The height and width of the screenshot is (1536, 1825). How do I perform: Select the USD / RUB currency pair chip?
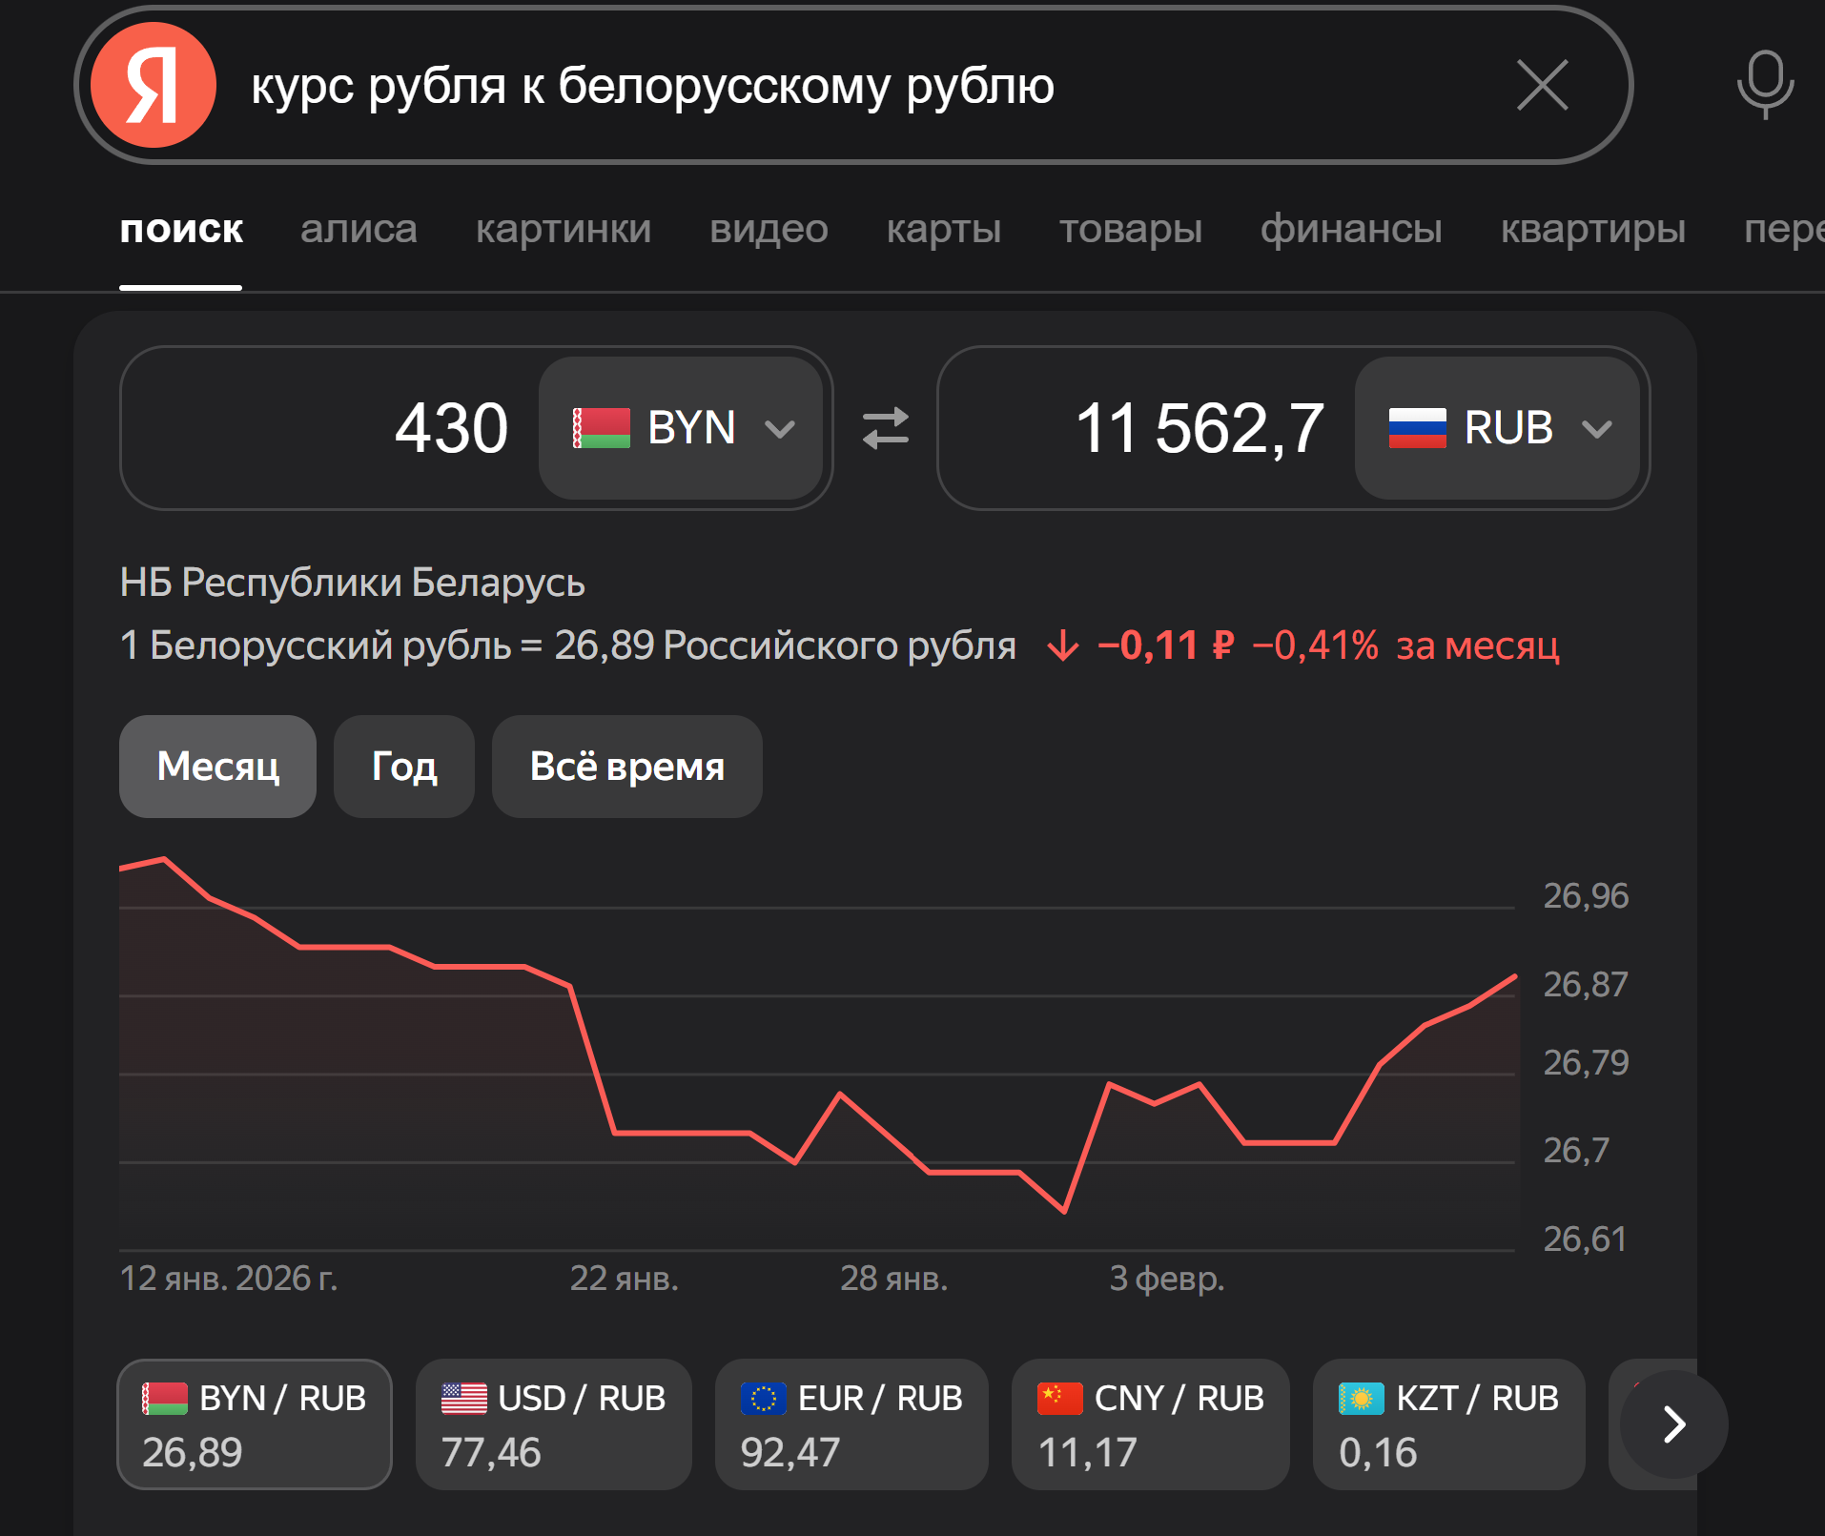pyautogui.click(x=554, y=1424)
